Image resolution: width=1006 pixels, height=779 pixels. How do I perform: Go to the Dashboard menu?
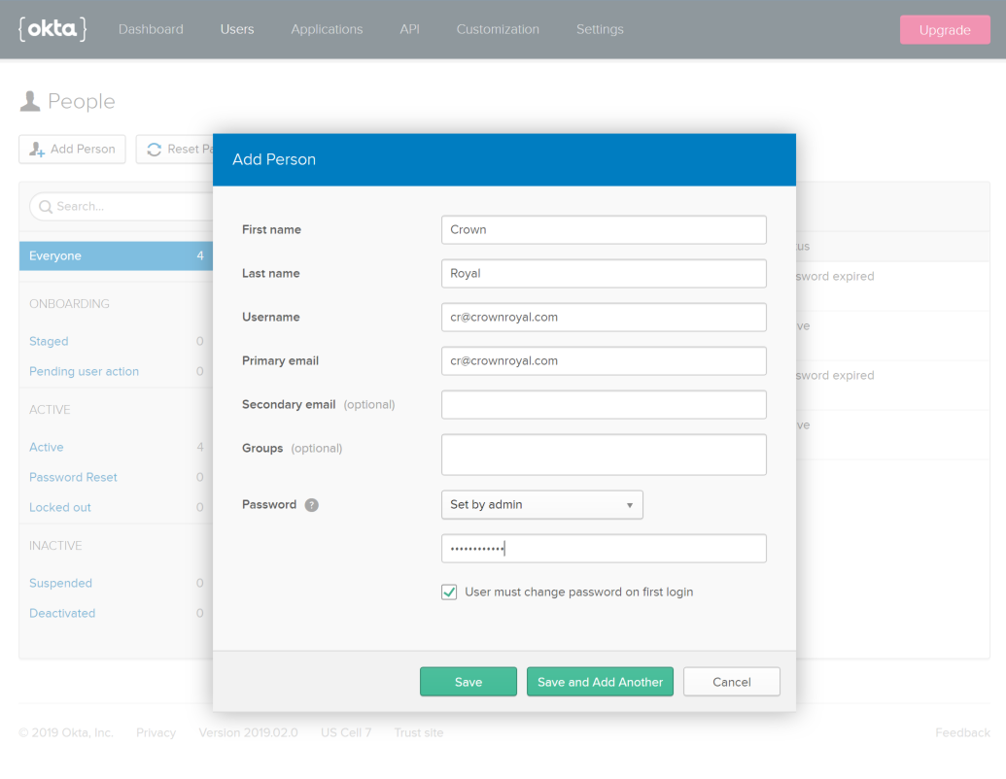[x=151, y=29]
